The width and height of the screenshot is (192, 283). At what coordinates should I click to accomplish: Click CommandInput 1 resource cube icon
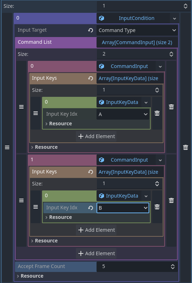[102, 160]
